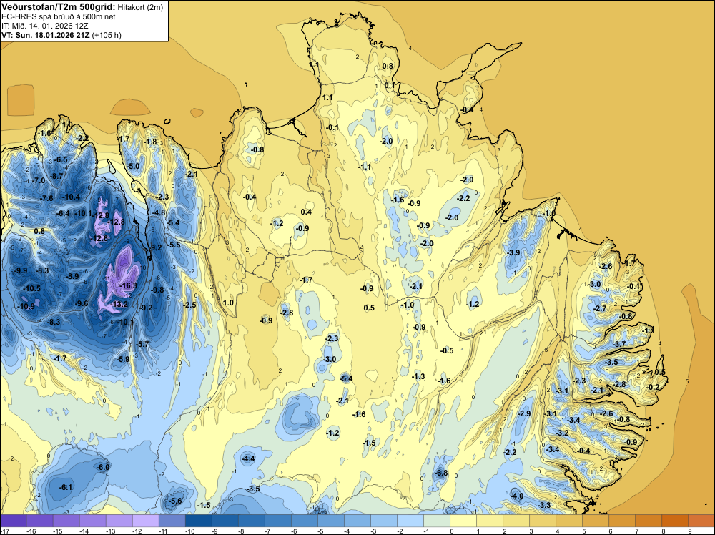Click legend swatch between -17 and -16
715x535 pixels.
point(13,521)
